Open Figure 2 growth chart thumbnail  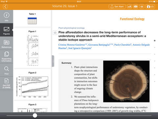point(32,86)
